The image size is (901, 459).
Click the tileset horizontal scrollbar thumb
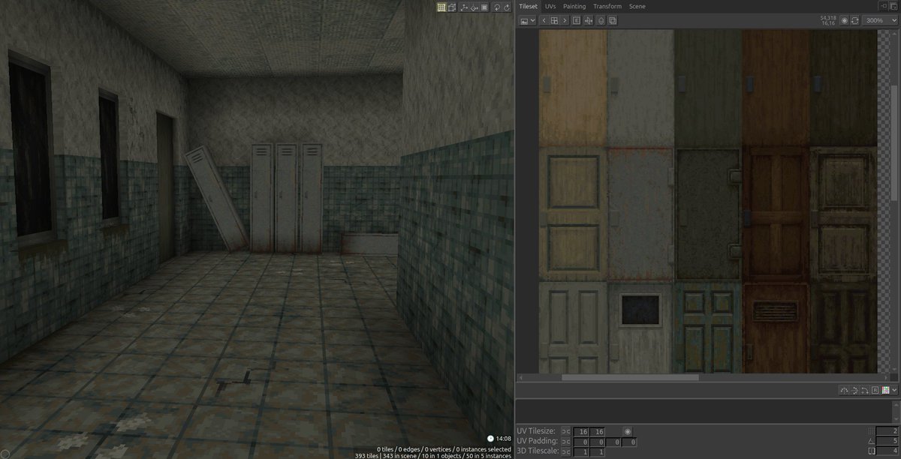pos(630,378)
